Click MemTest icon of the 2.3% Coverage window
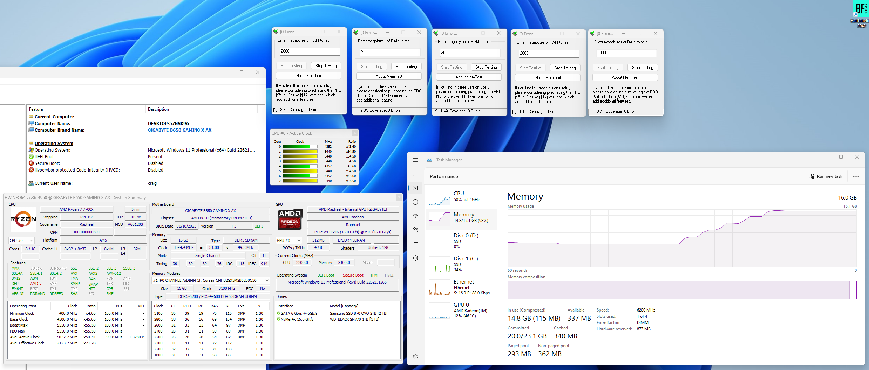 click(x=276, y=32)
